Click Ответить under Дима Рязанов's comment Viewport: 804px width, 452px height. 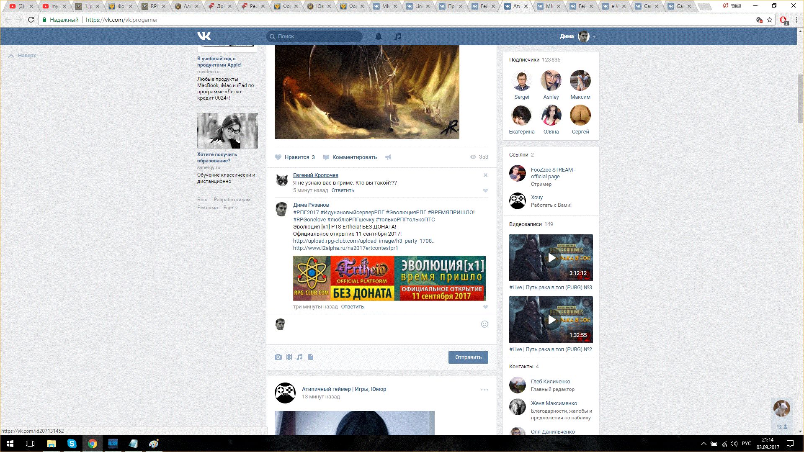tap(352, 307)
